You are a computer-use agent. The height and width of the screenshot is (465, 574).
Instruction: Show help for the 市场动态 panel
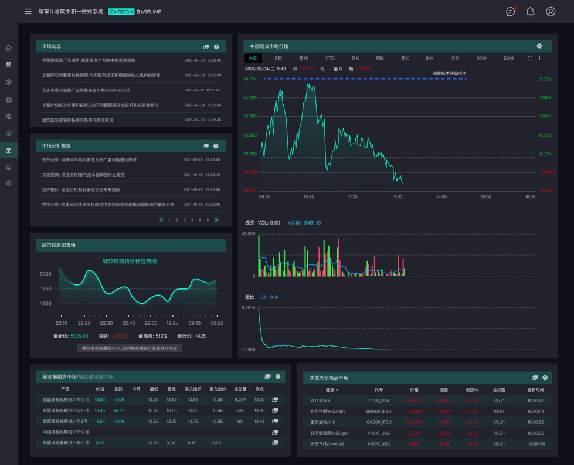click(216, 46)
